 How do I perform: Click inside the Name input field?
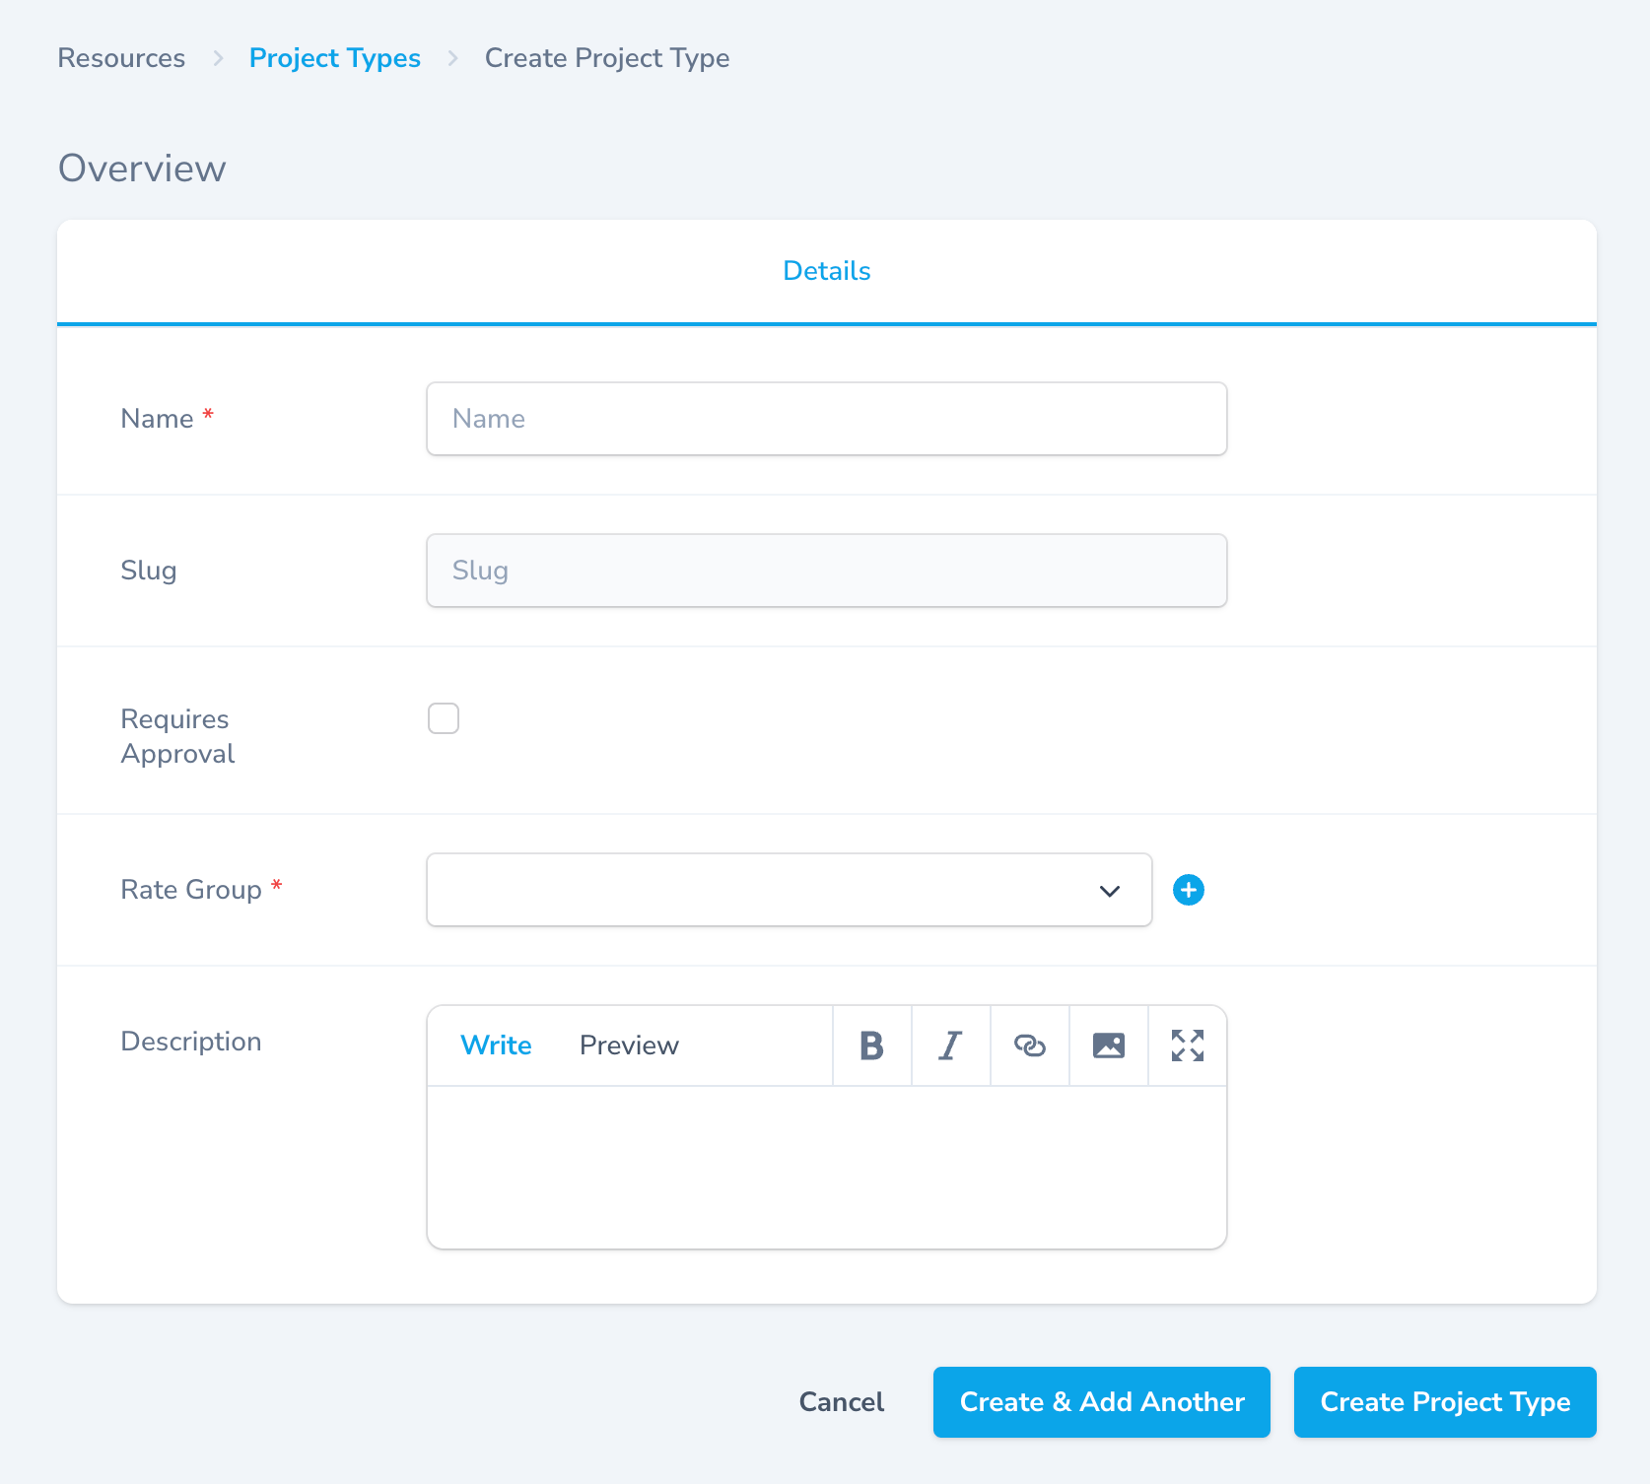826,419
